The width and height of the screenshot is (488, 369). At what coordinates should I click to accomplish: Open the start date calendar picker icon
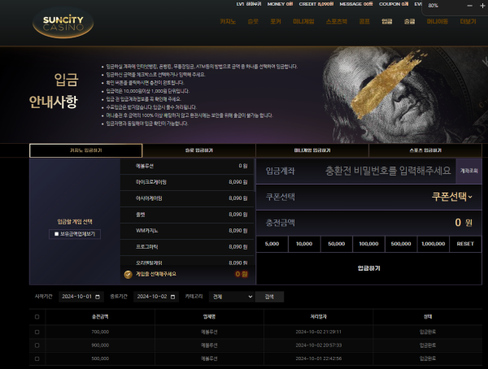point(98,297)
